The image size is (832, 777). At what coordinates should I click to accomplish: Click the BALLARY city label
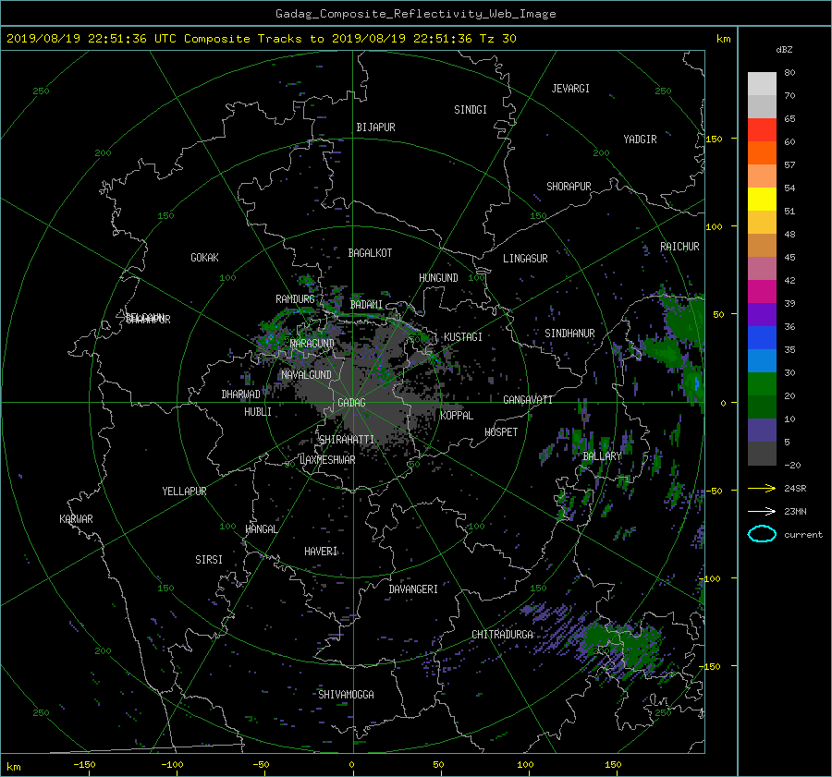point(602,456)
